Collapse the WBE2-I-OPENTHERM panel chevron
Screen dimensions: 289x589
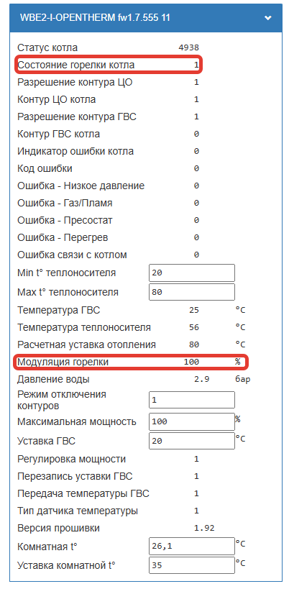click(x=268, y=18)
